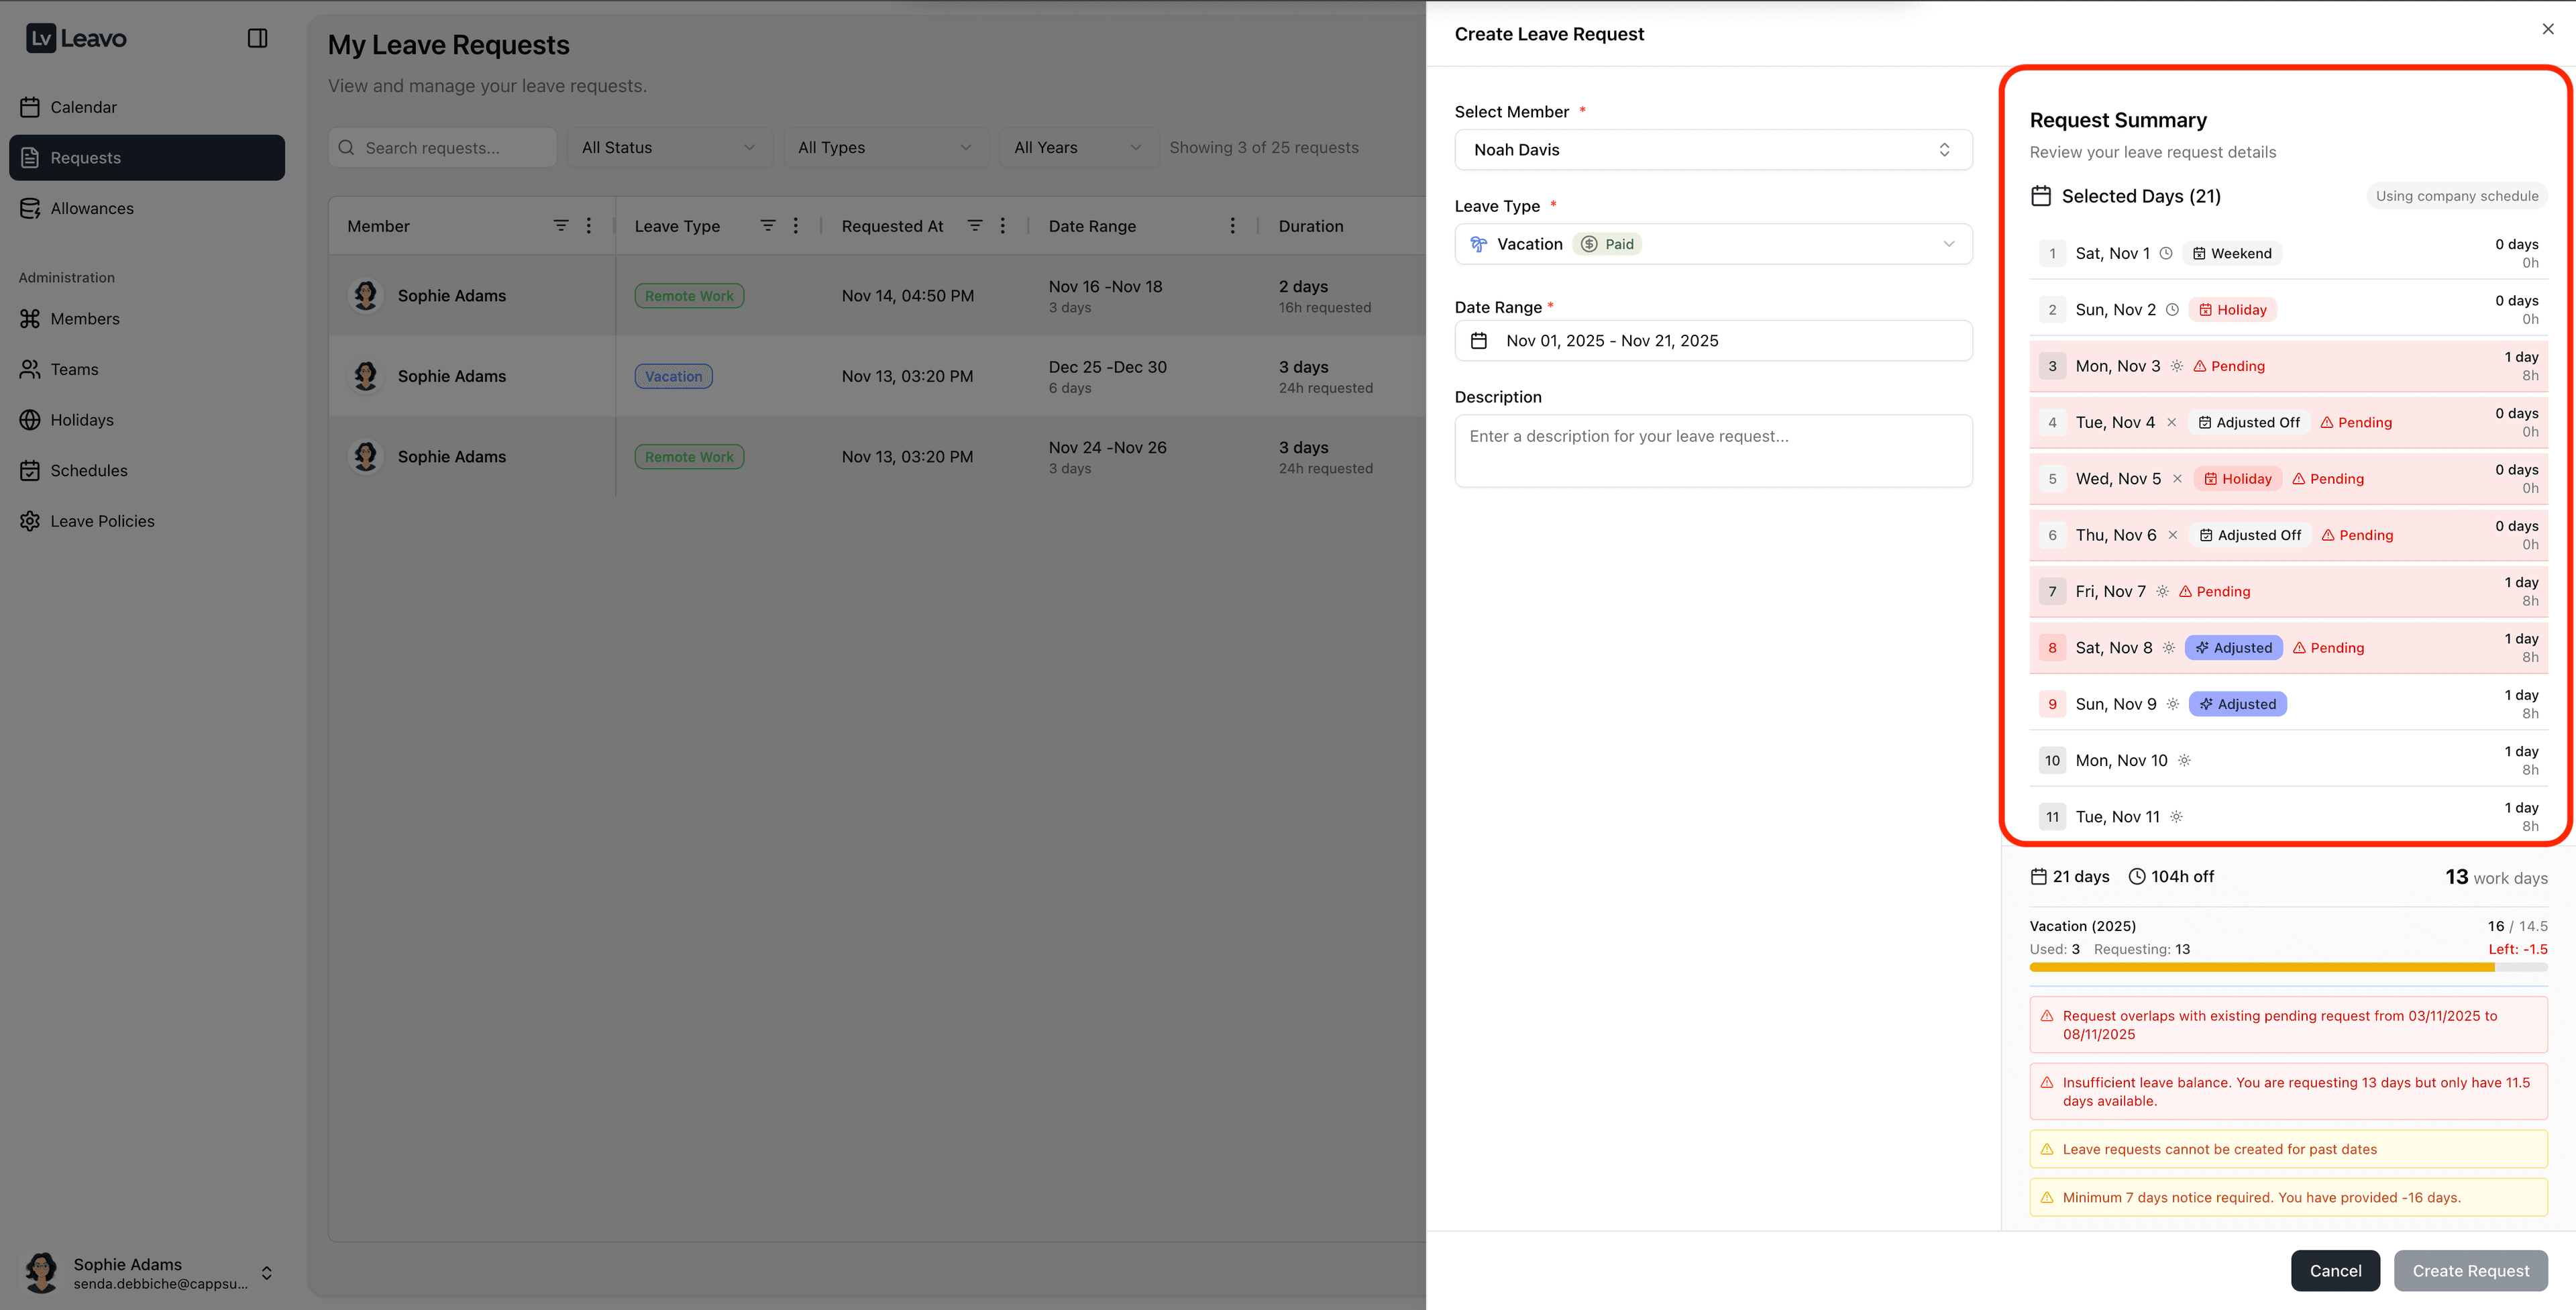
Task: Open Holidays via the globe icon
Action: (30, 420)
